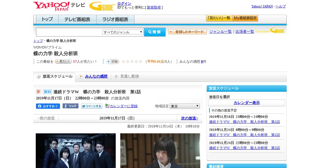Select the 放送スケジュール tab

click(x=54, y=77)
